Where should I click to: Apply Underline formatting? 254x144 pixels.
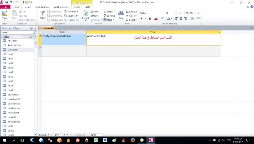150,19
